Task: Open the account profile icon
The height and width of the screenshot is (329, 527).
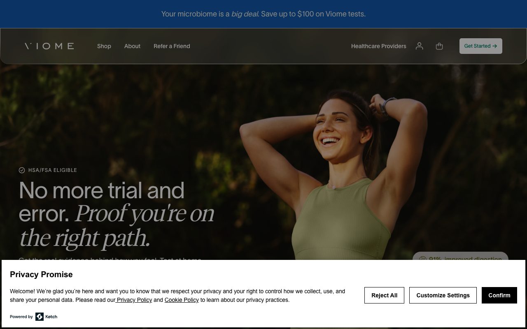Action: pos(419,46)
